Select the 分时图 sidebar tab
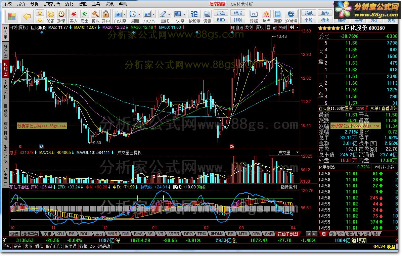This screenshot has width=402, height=256. click(5, 51)
